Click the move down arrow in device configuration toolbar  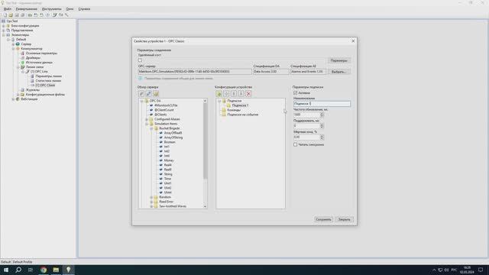241,94
